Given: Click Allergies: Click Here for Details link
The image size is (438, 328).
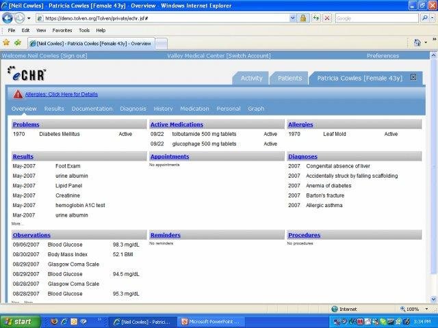Looking at the screenshot, I should coord(62,94).
